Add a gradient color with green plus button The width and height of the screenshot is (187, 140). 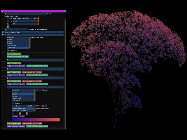[26, 114]
